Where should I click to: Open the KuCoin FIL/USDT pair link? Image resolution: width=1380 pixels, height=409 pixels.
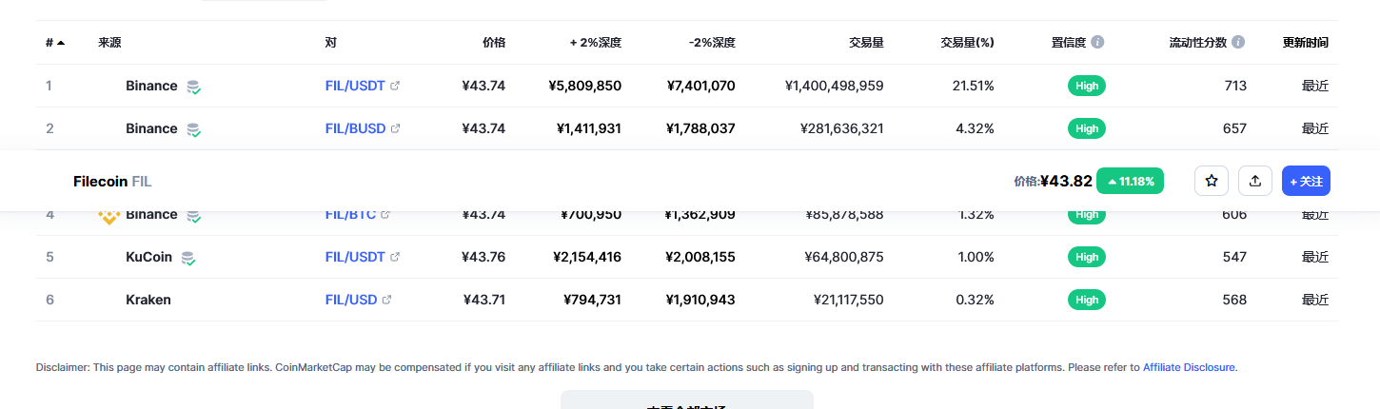pyautogui.click(x=355, y=257)
